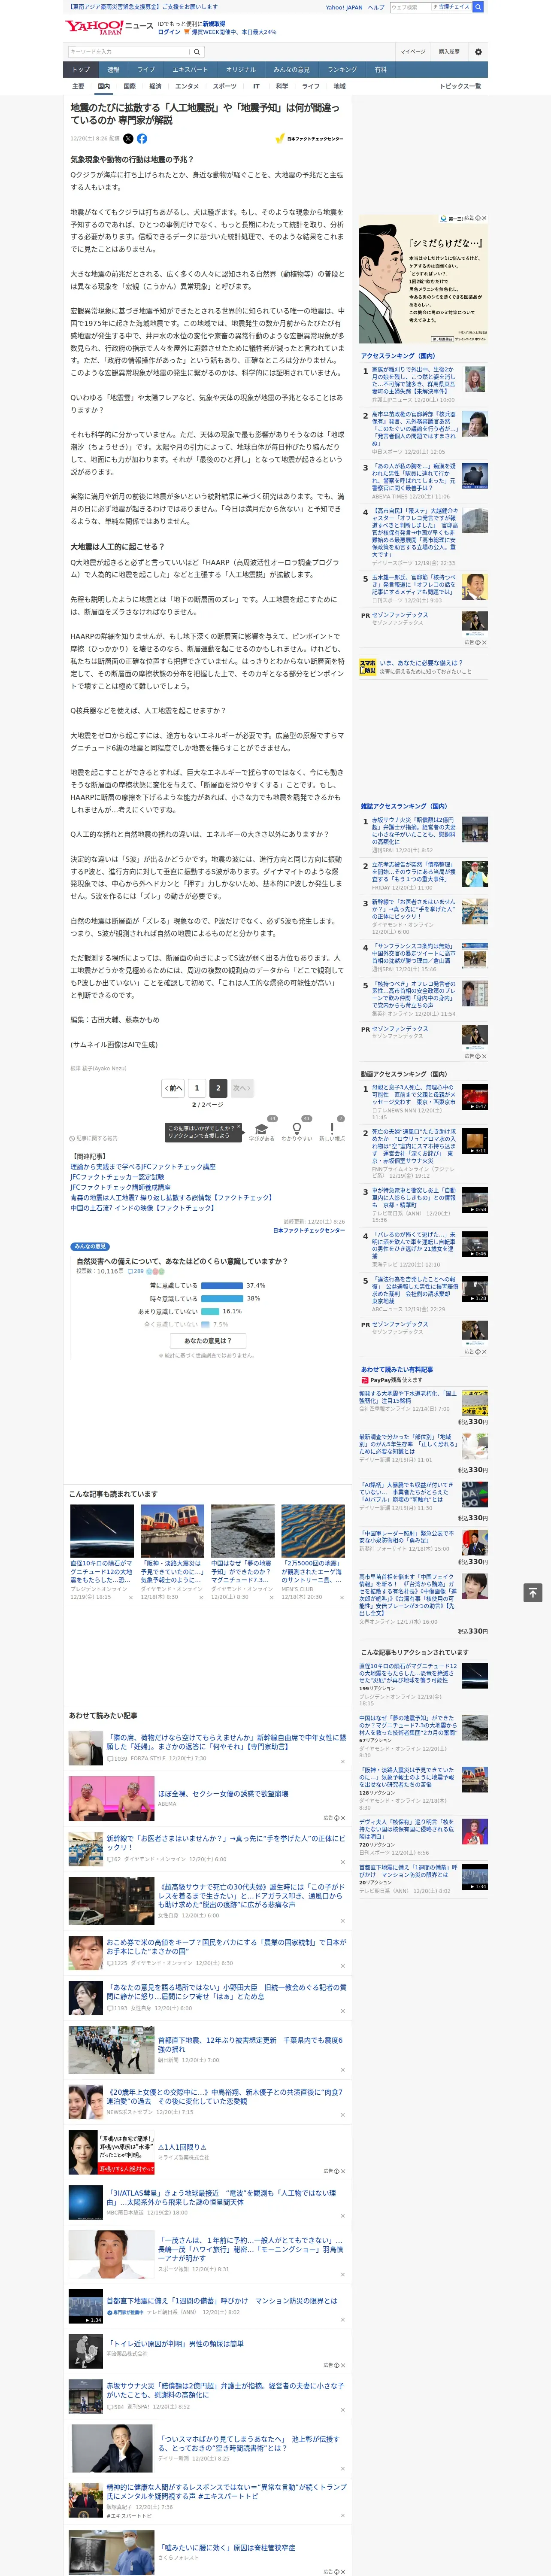Open マイページ link
This screenshot has width=551, height=2576.
pyautogui.click(x=413, y=52)
